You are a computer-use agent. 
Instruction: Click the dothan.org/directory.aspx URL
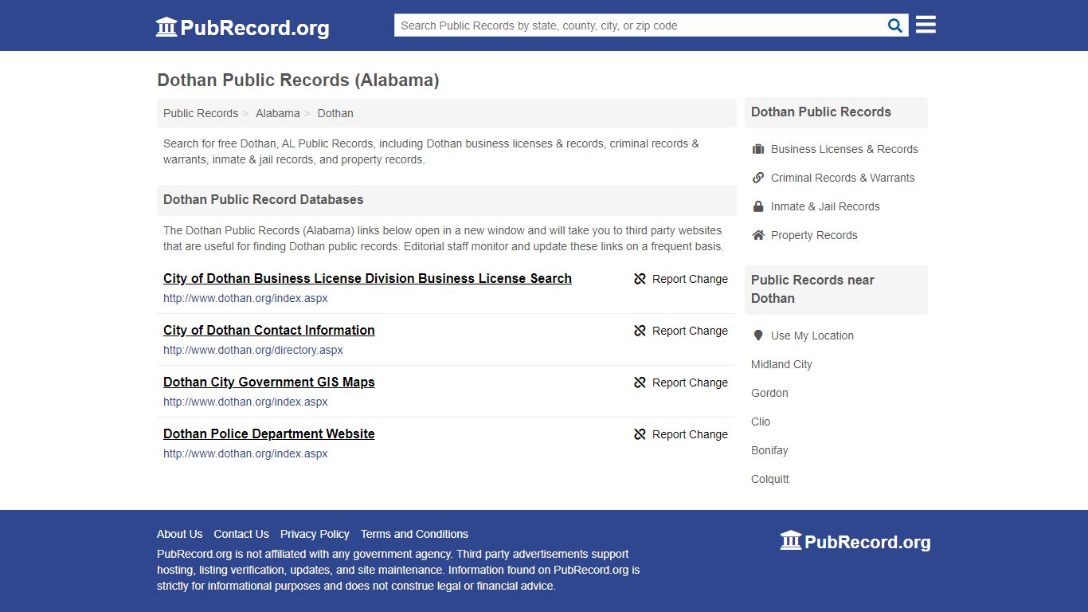[253, 350]
